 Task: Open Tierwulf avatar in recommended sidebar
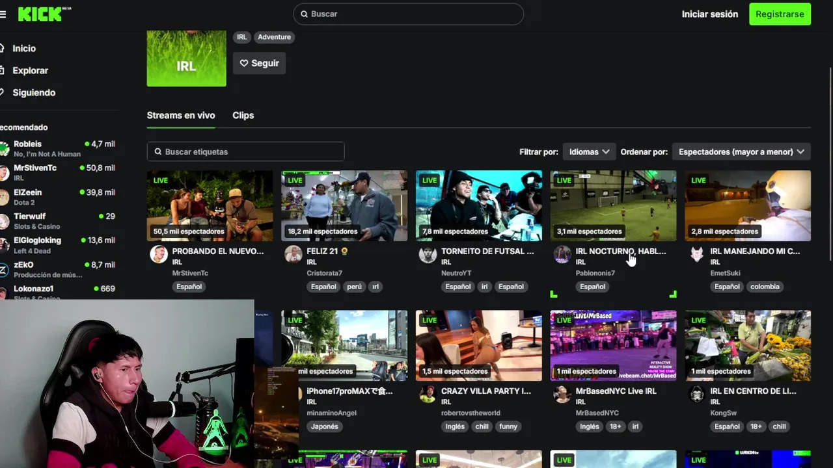tap(4, 221)
